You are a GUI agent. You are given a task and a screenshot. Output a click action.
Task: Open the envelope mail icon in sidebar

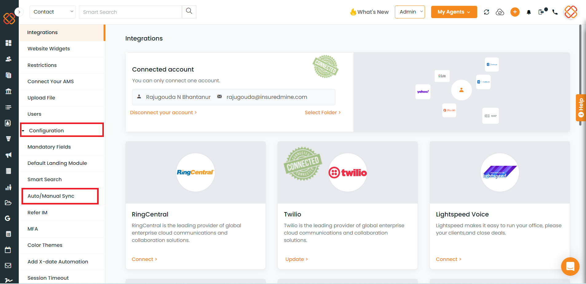tap(8, 266)
